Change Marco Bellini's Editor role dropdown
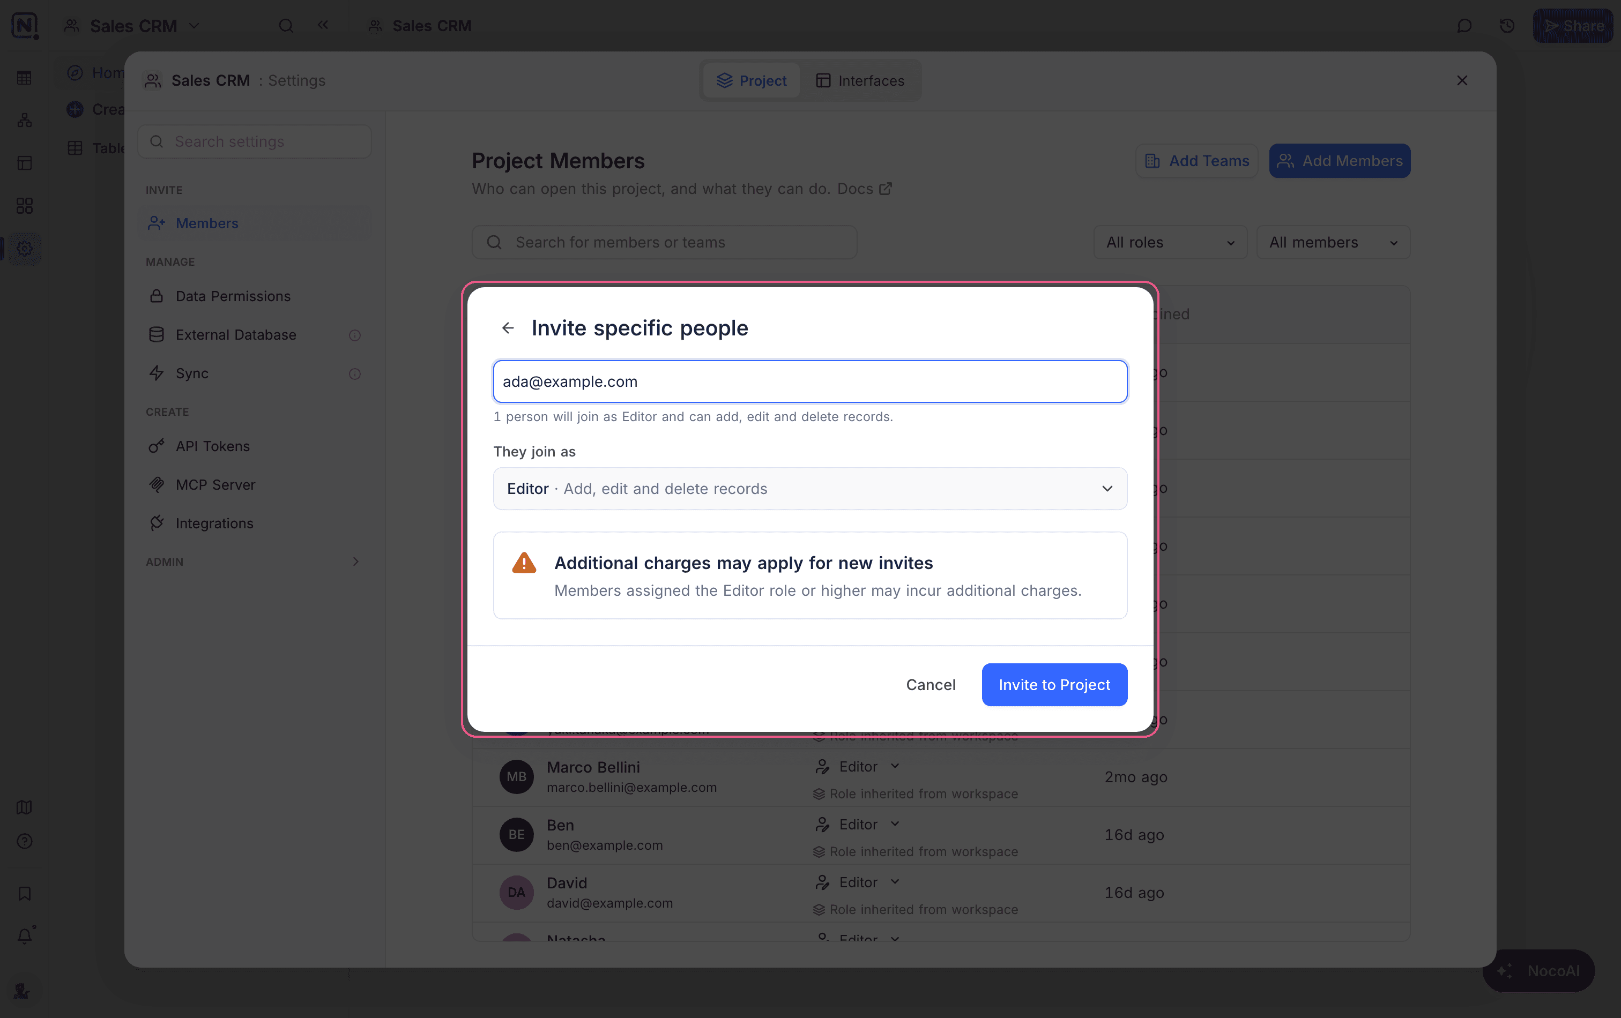 (858, 766)
